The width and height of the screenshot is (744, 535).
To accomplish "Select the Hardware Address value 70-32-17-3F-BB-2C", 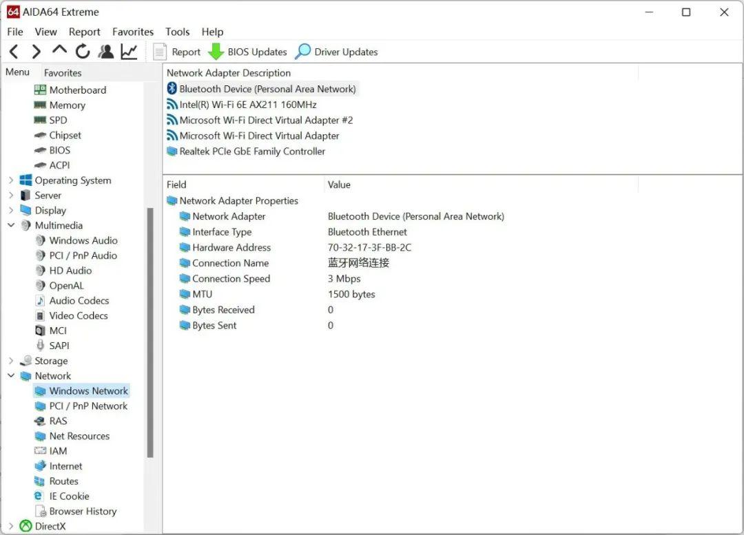I will pyautogui.click(x=369, y=247).
